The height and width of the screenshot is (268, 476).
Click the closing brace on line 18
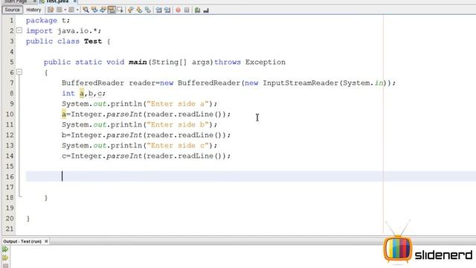point(46,198)
